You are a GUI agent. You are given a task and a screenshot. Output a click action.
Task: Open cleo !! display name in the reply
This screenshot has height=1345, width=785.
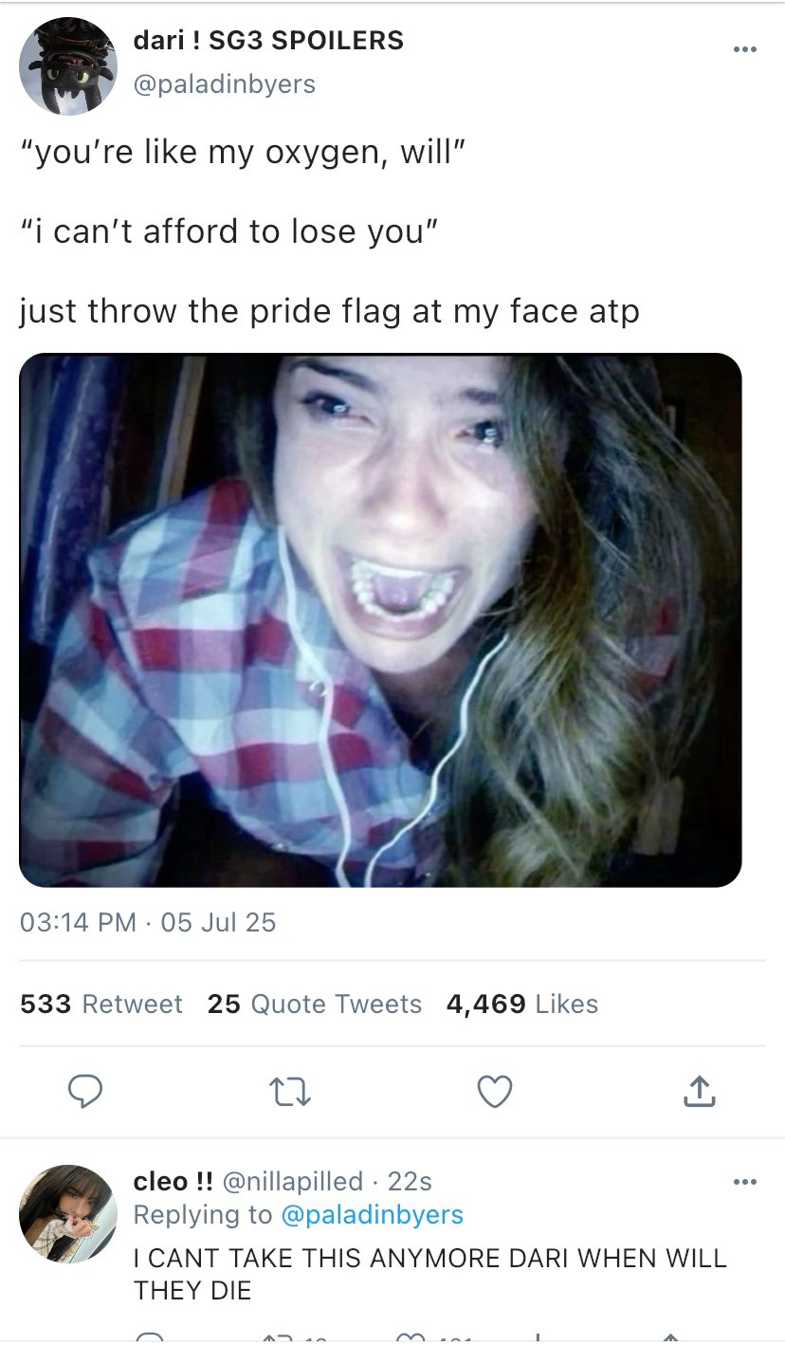173,1181
